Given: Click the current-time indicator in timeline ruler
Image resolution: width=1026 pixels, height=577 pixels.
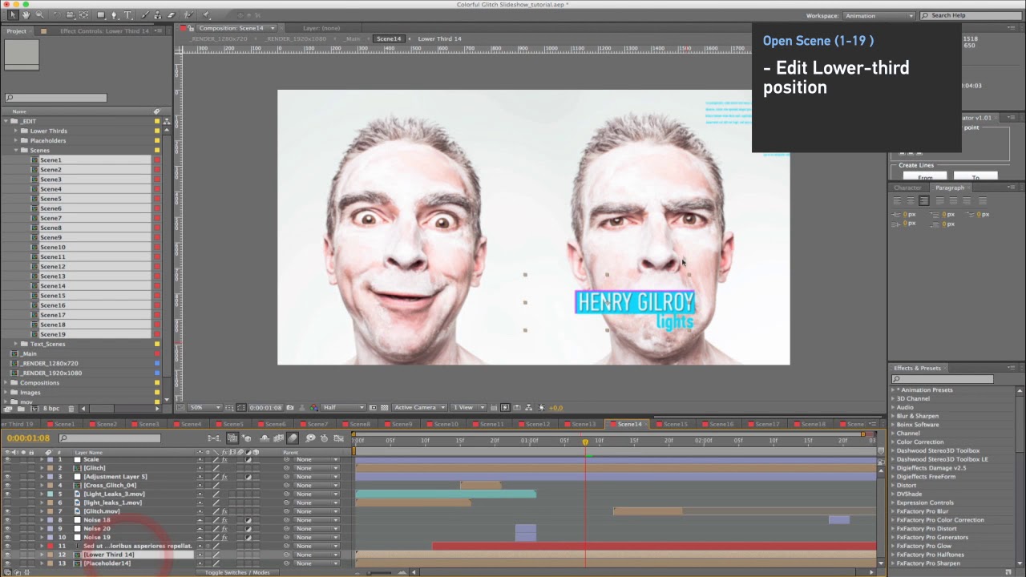Looking at the screenshot, I should 585,442.
